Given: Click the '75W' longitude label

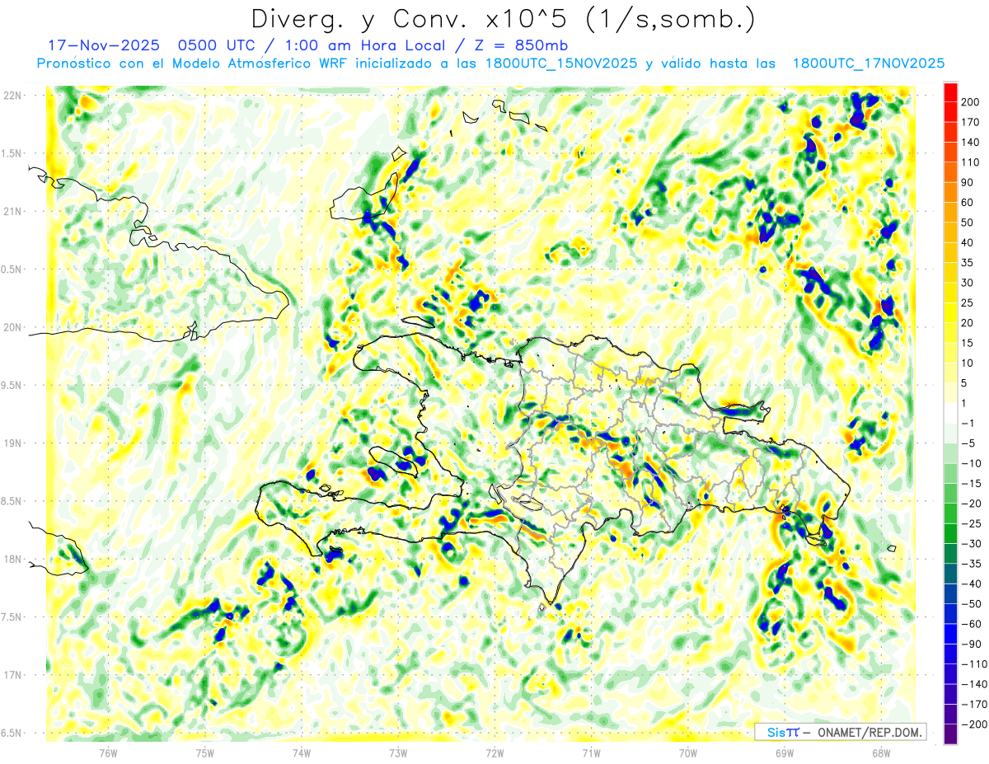Looking at the screenshot, I should 204,752.
